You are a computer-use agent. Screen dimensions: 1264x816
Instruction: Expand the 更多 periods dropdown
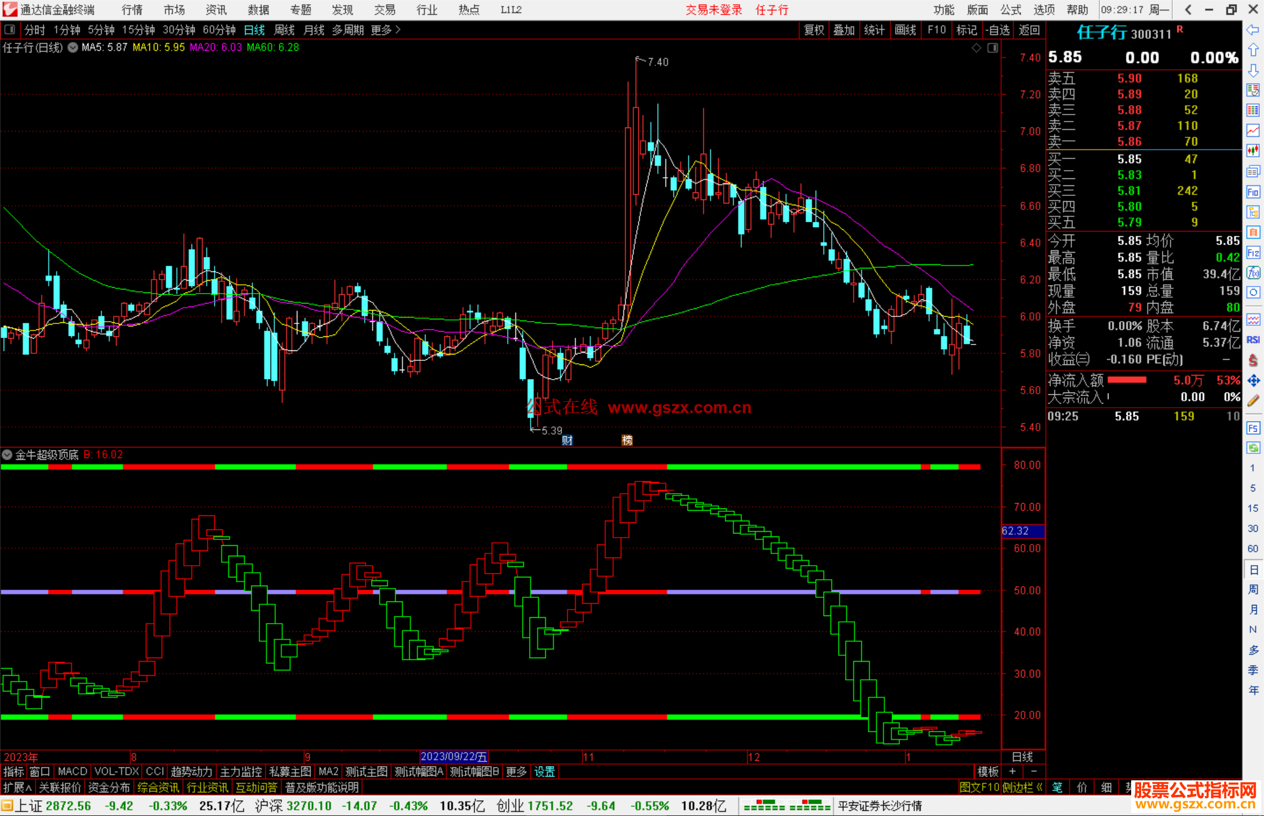[386, 30]
